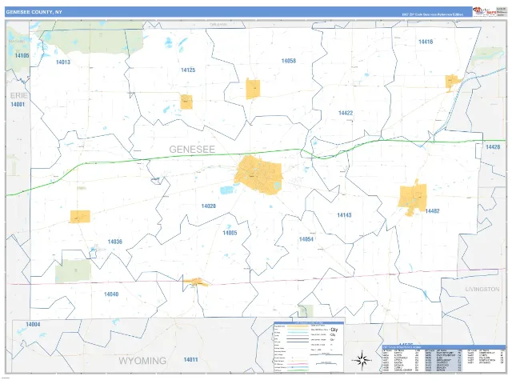Click the GENESEE county name label
This screenshot has height=384, width=512.
point(192,150)
